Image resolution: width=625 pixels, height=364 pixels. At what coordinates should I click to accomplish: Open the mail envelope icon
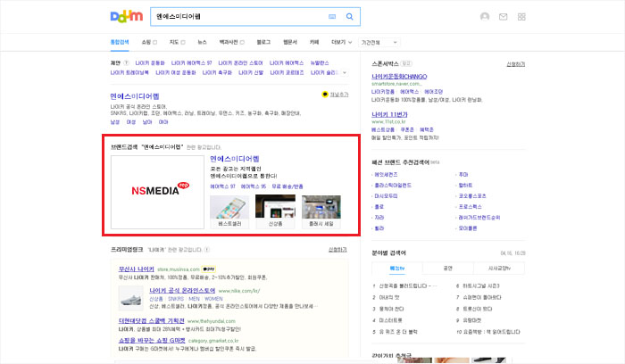[503, 17]
